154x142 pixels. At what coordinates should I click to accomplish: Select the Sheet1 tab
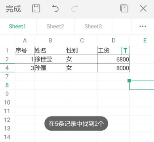click(x=17, y=26)
